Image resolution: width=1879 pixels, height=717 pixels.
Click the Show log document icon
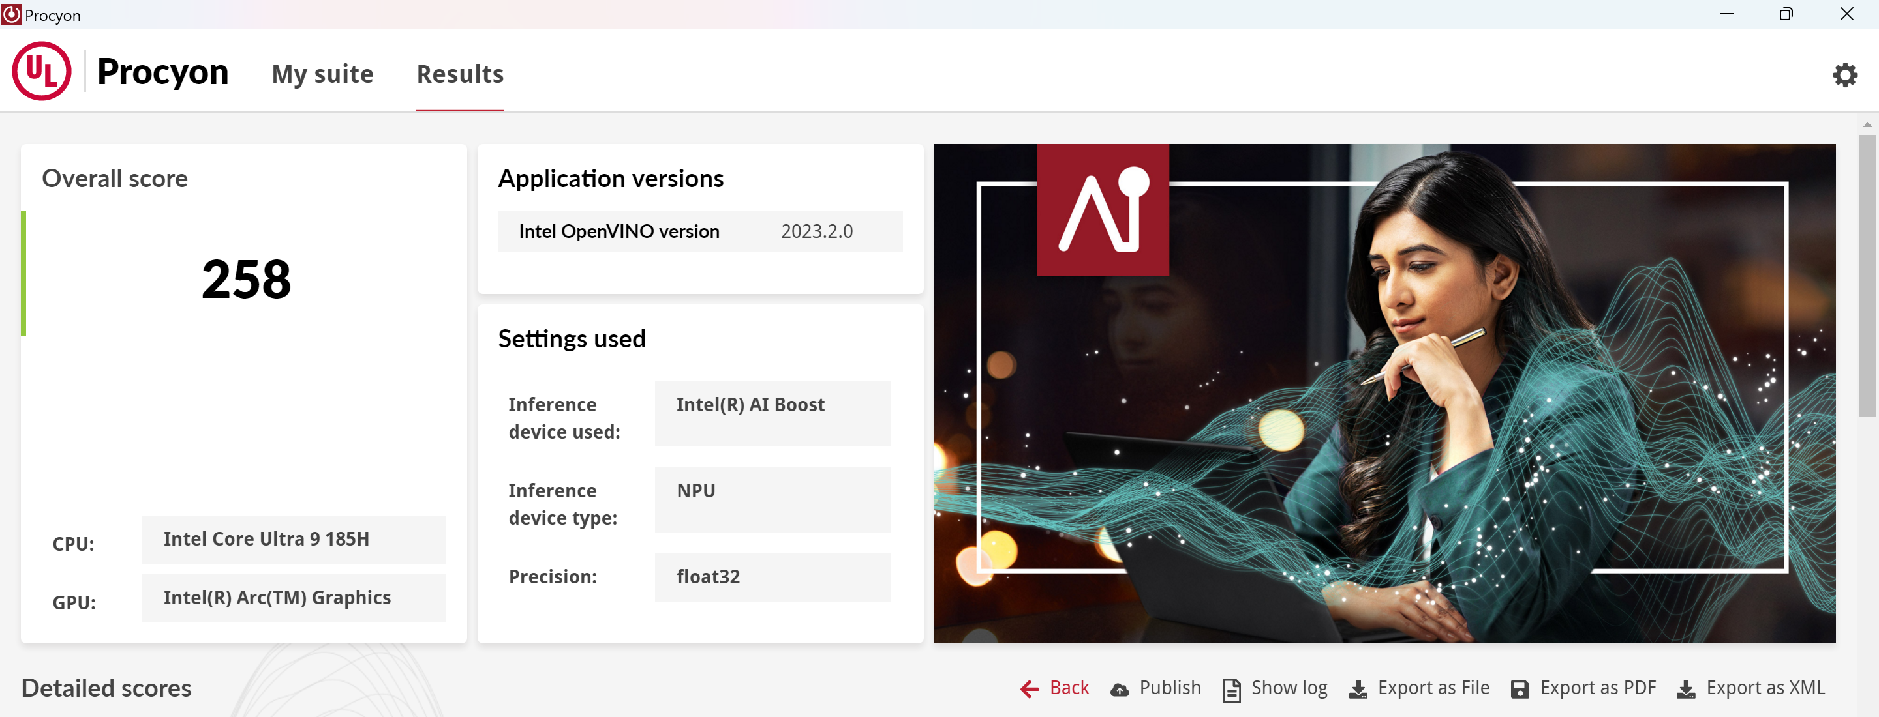tap(1231, 690)
